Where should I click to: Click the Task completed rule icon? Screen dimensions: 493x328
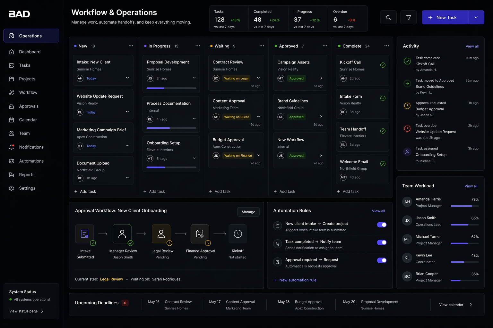point(278,244)
